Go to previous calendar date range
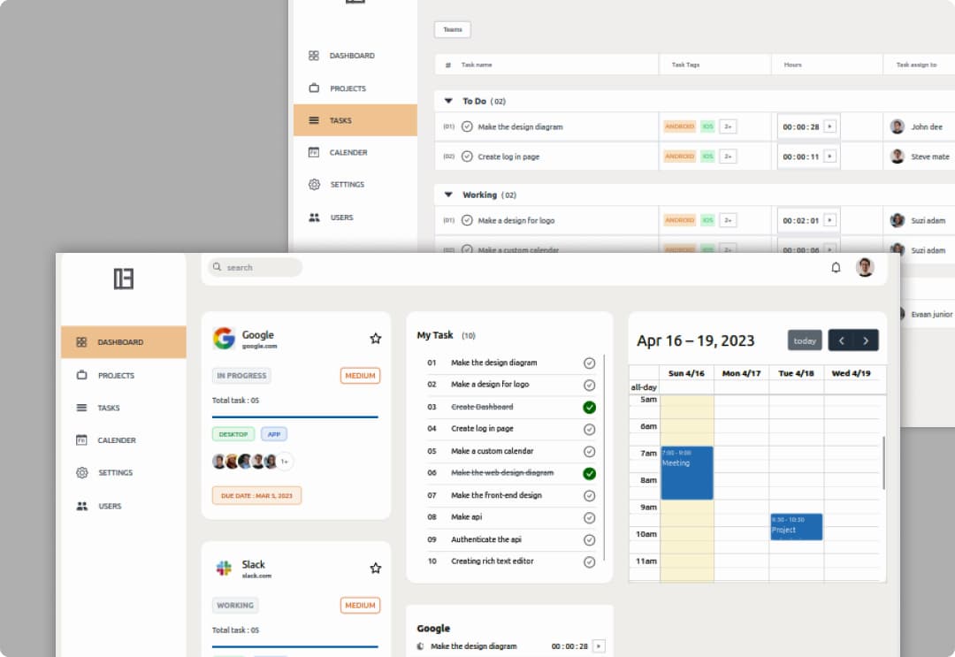 841,340
